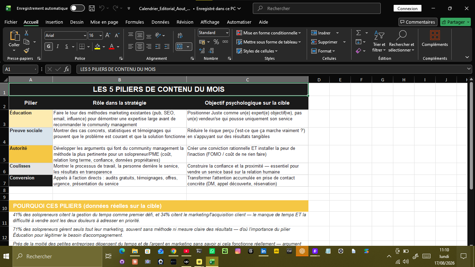The height and width of the screenshot is (267, 475).
Task: Open the font size 16 dropdown
Action: [101, 35]
